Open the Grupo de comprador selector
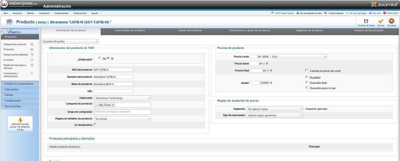Image resolution: width=400 pixels, height=161 pixels. [x=123, y=112]
